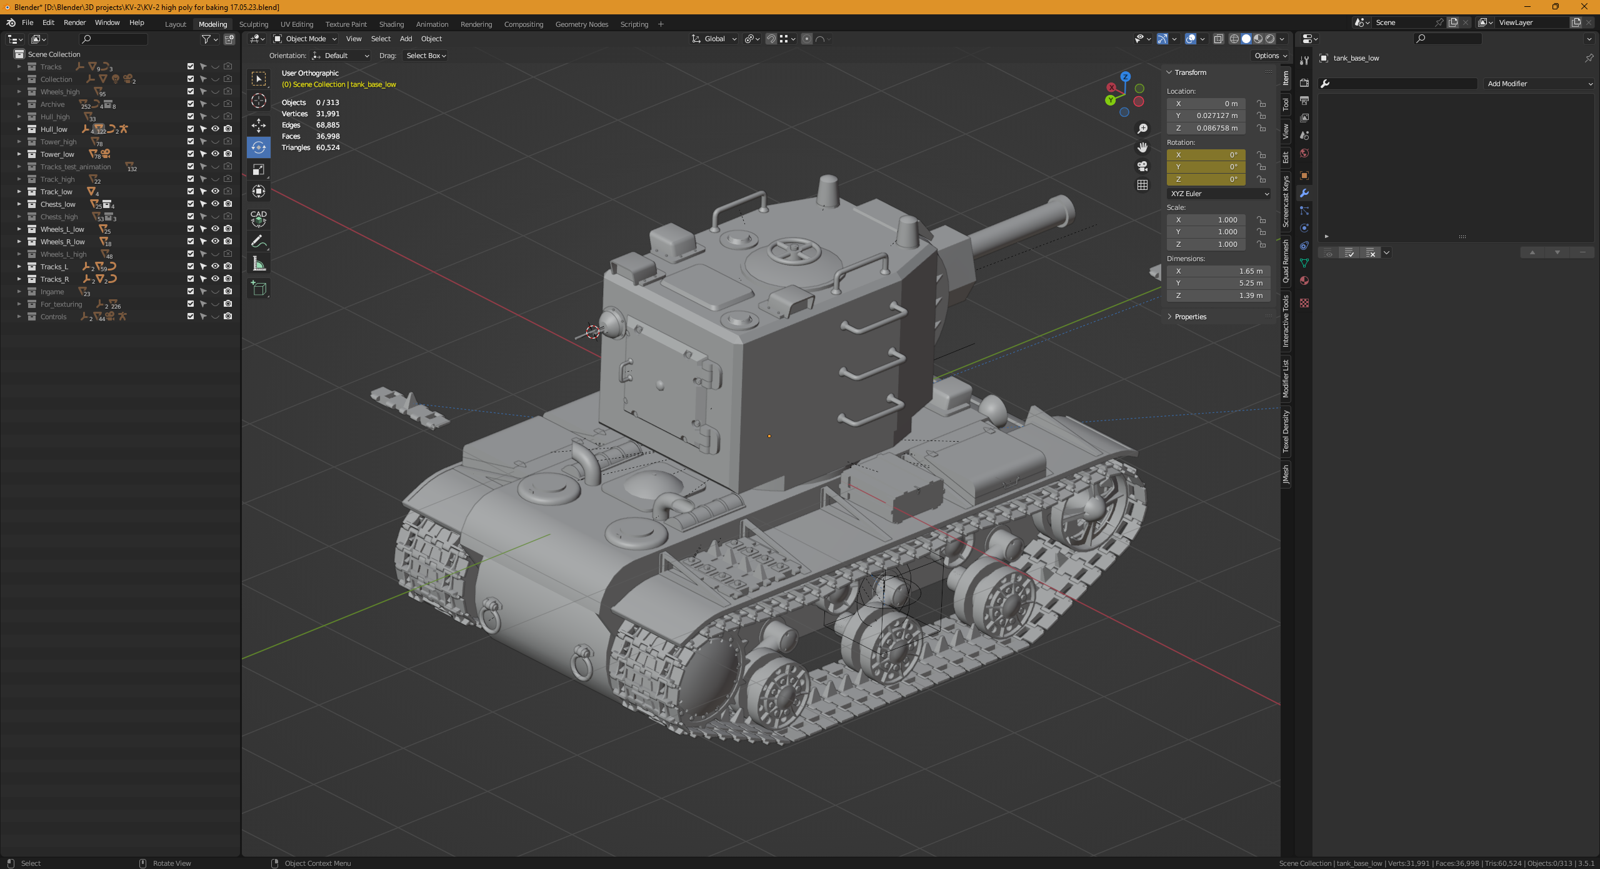Disable Tracks_L render camera toggle
The height and width of the screenshot is (869, 1600).
(x=228, y=266)
